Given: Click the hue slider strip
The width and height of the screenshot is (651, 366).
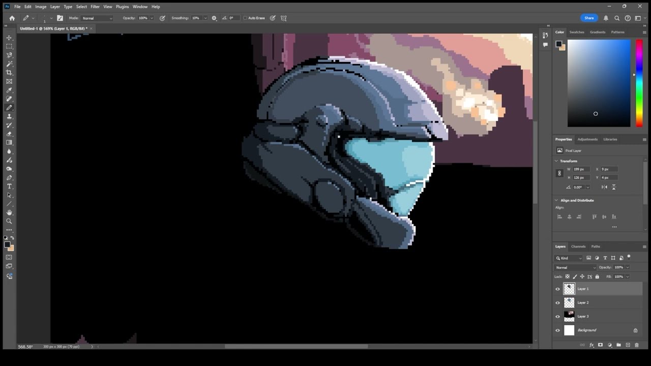Looking at the screenshot, I should click(639, 83).
